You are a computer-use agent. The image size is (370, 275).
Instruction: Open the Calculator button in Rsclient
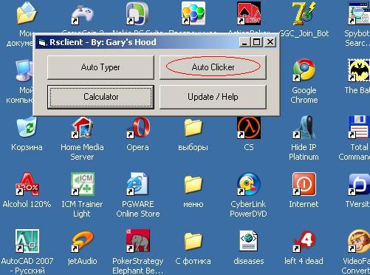pos(100,97)
